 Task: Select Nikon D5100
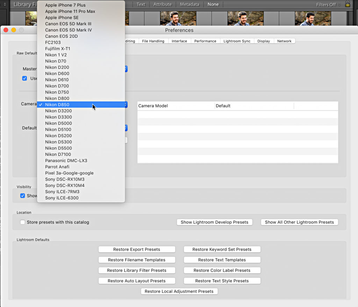[x=81, y=129]
